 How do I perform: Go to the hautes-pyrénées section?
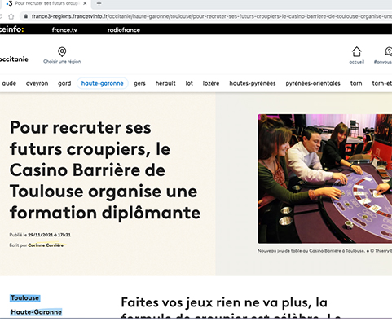click(253, 83)
